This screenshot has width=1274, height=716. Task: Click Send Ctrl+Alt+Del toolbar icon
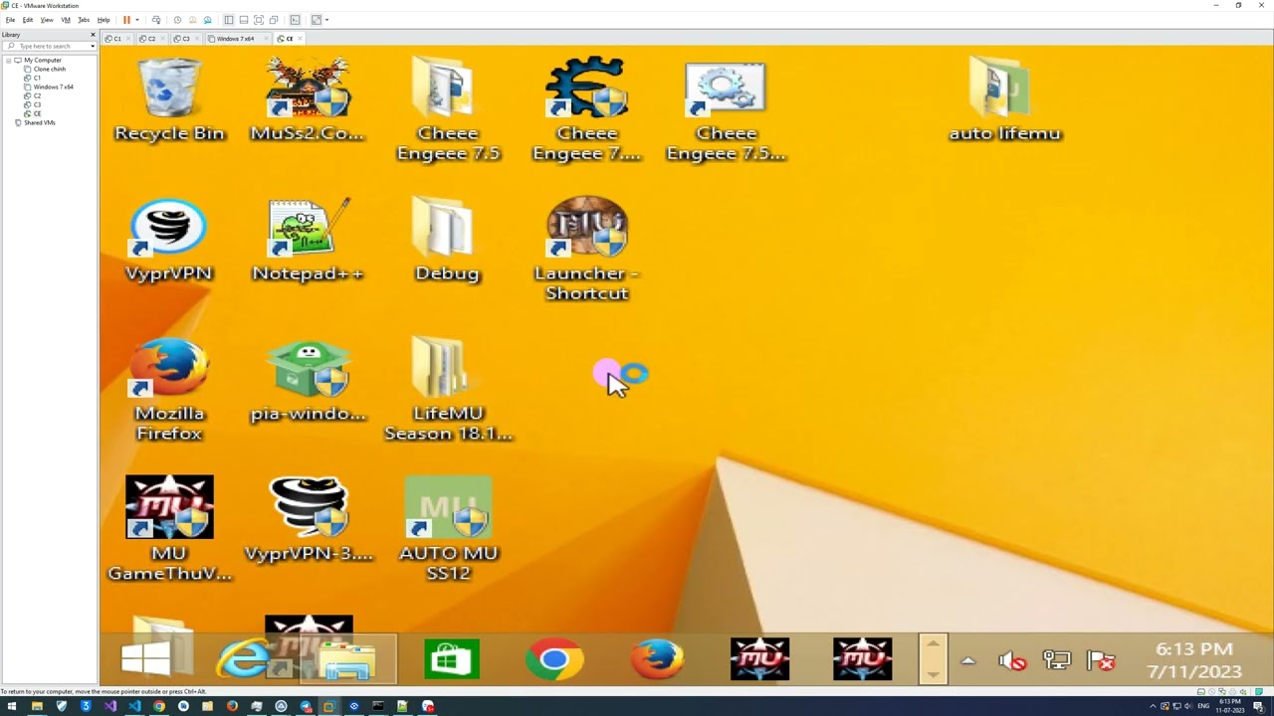156,20
